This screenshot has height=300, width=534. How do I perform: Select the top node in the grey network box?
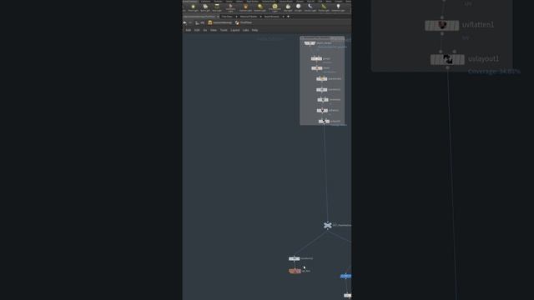pyautogui.click(x=310, y=43)
